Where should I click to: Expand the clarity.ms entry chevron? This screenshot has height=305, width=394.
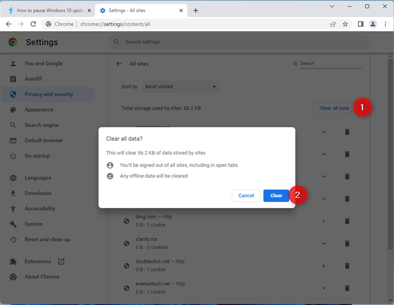click(323, 244)
